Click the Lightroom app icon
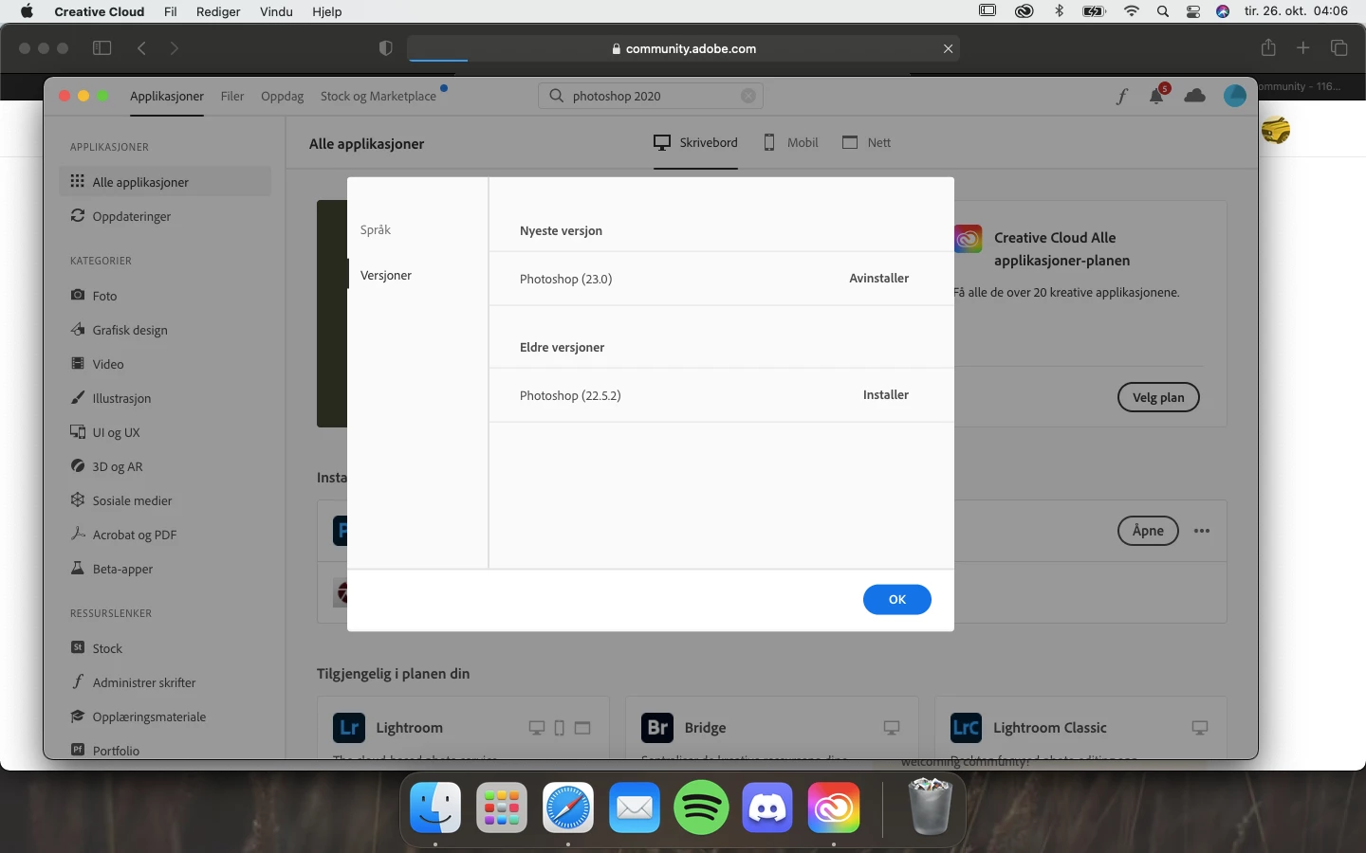 point(349,728)
